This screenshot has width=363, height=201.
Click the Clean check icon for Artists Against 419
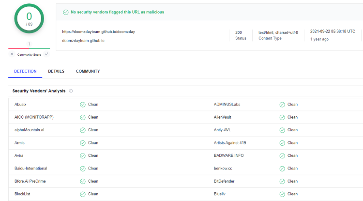282,143
